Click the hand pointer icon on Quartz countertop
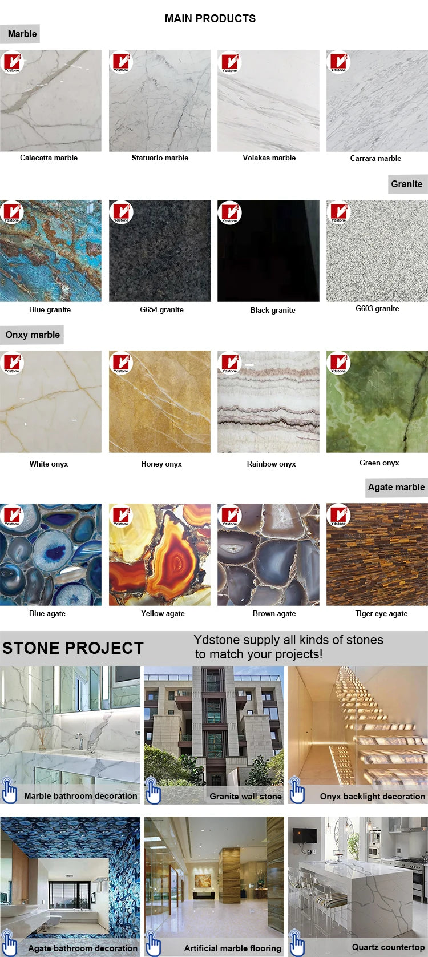Screen dimensions: 428x957 click(x=297, y=943)
